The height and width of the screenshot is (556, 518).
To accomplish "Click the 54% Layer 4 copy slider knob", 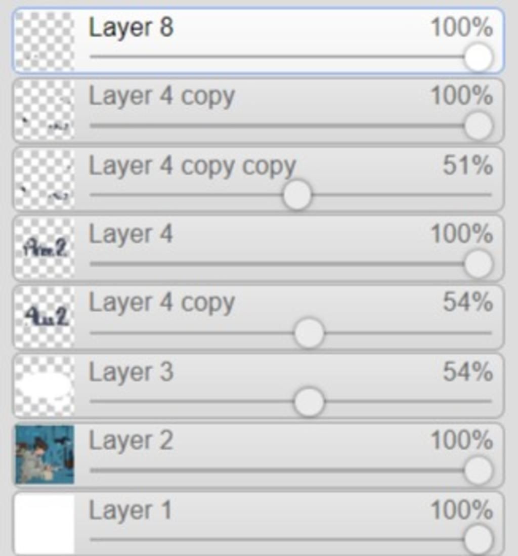I will pyautogui.click(x=309, y=333).
